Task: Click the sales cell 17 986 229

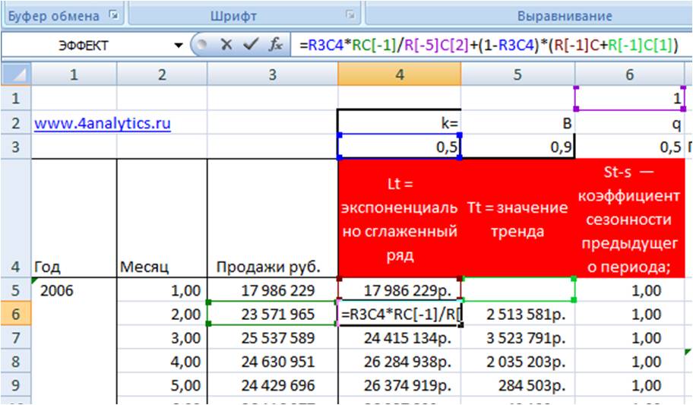Action: click(x=272, y=290)
